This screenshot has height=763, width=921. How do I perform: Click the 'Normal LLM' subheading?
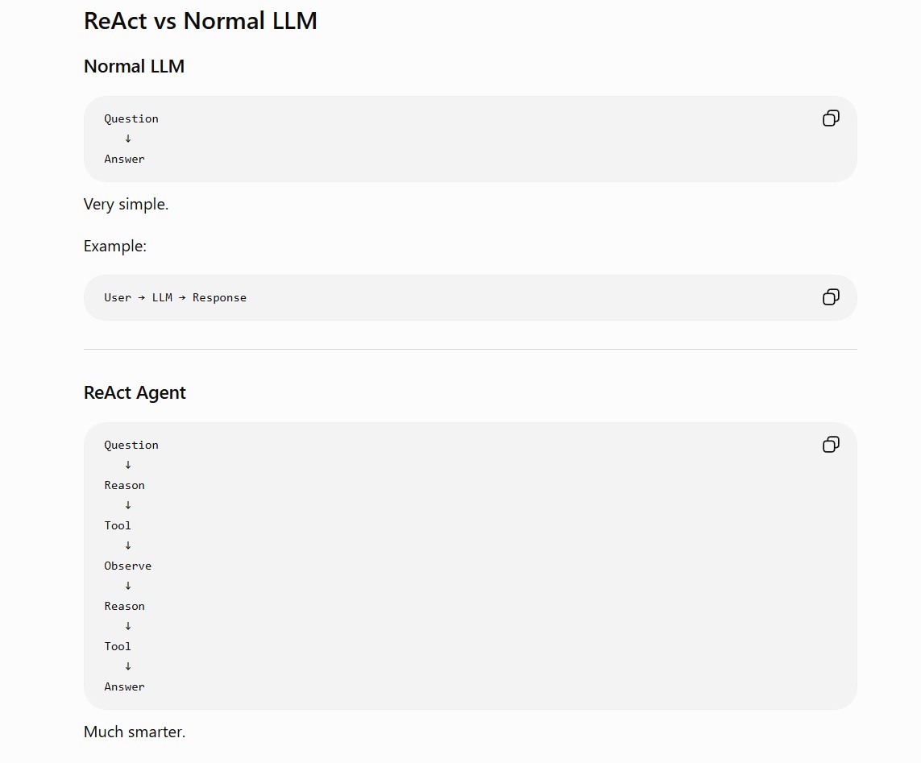(134, 66)
